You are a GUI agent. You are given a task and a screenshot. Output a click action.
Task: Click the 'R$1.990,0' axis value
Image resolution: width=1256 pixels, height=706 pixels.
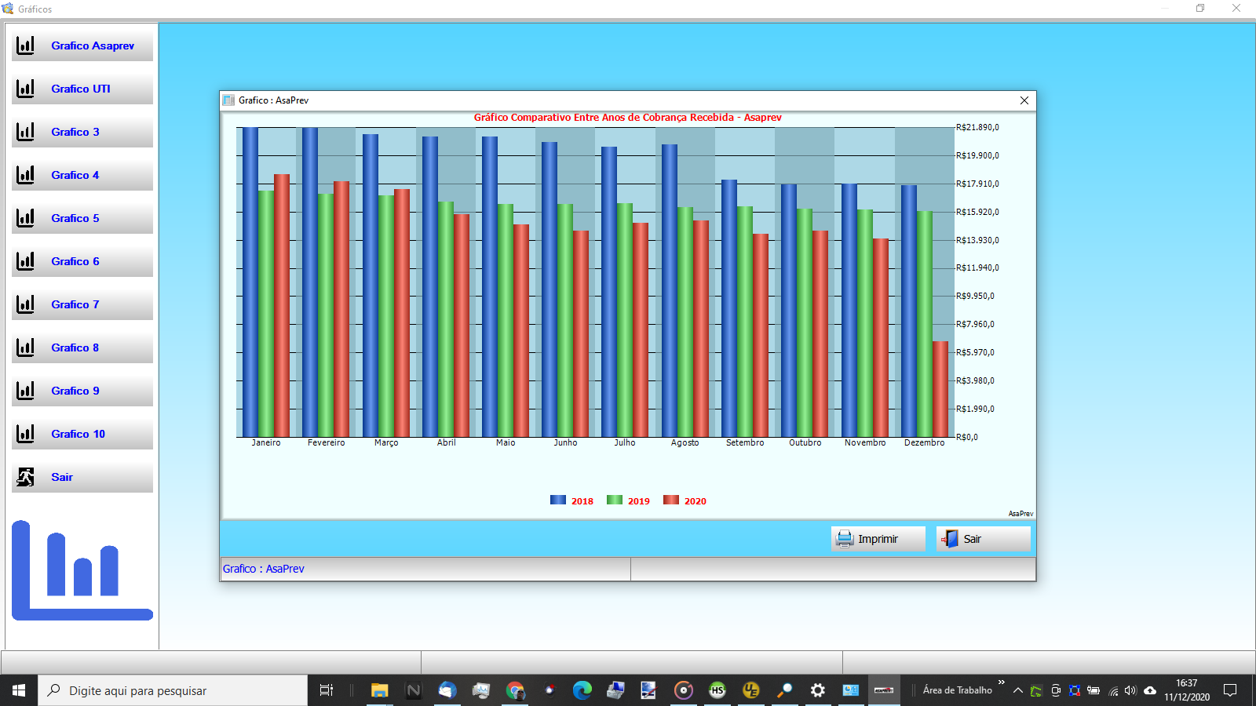click(x=975, y=409)
